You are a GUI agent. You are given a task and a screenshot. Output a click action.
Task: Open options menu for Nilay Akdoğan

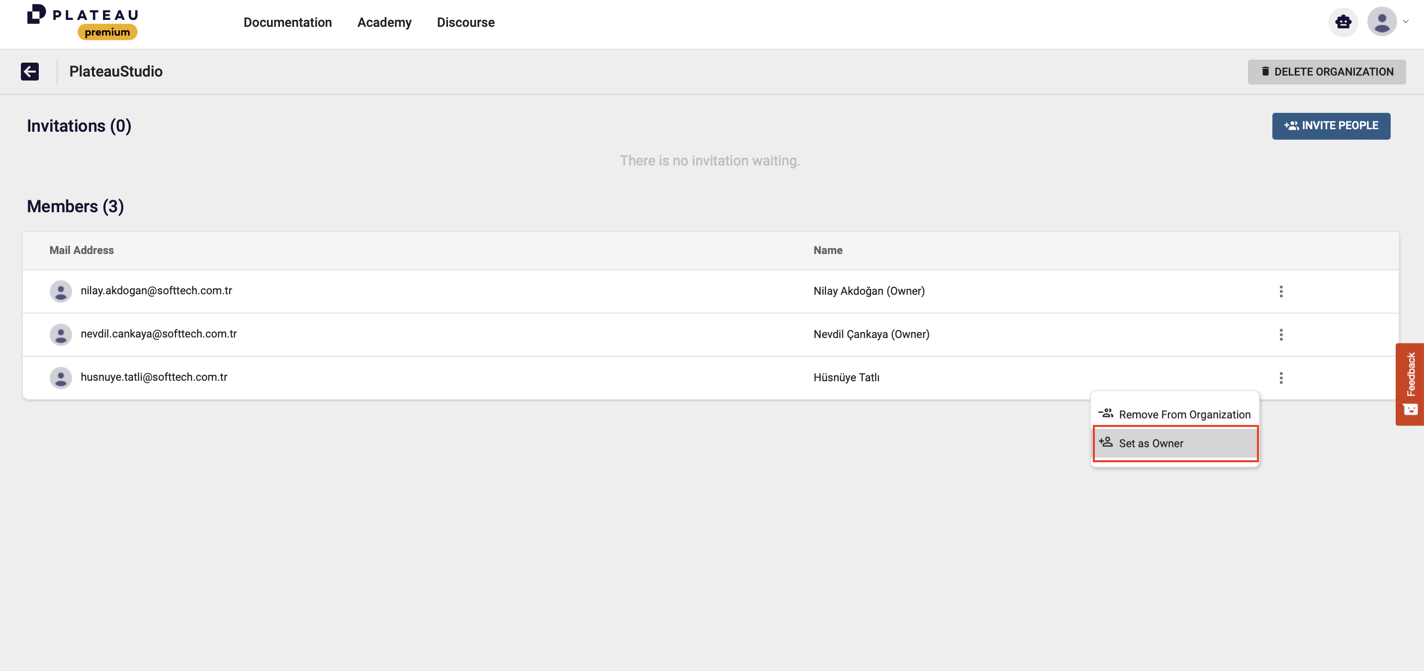tap(1281, 291)
